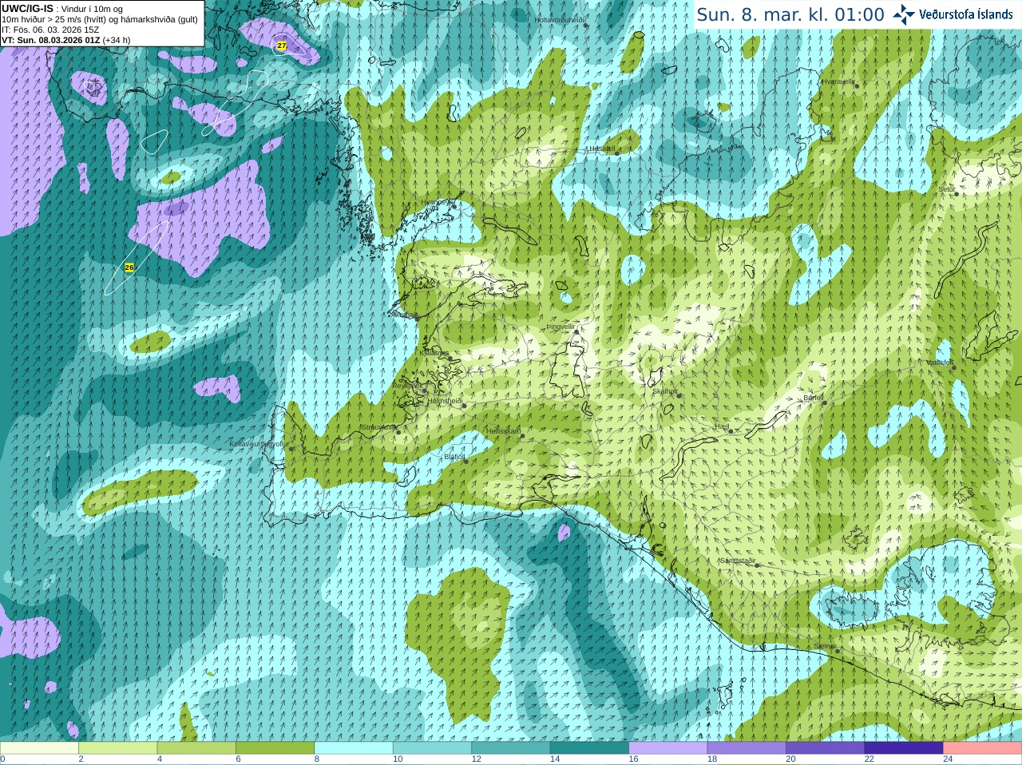Viewport: 1022px width, 765px height.
Task: Select the 22–24 m/s deep indigo legend swatch
Action: pyautogui.click(x=905, y=748)
